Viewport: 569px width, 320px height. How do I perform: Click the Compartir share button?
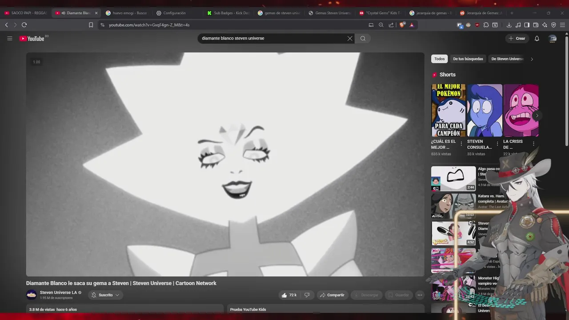(x=332, y=295)
